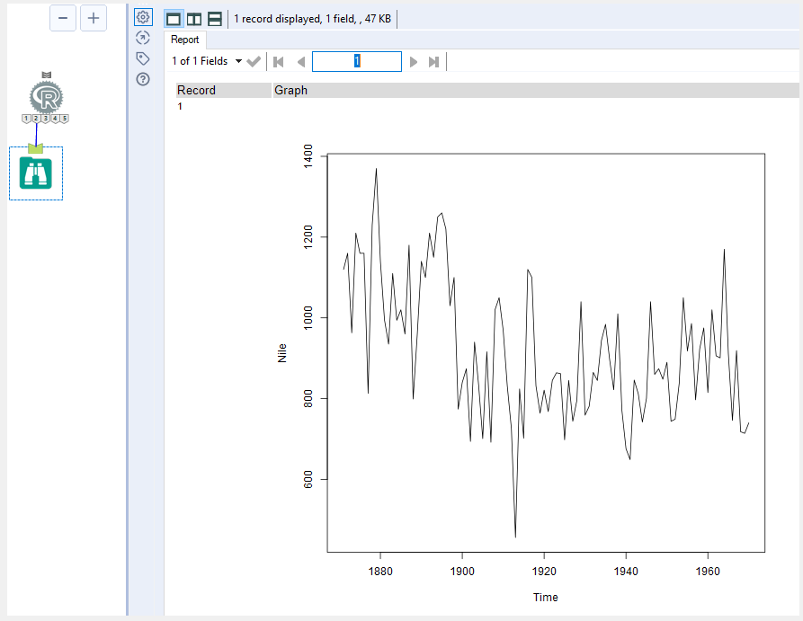Zoom out canvas with minus button

(63, 18)
